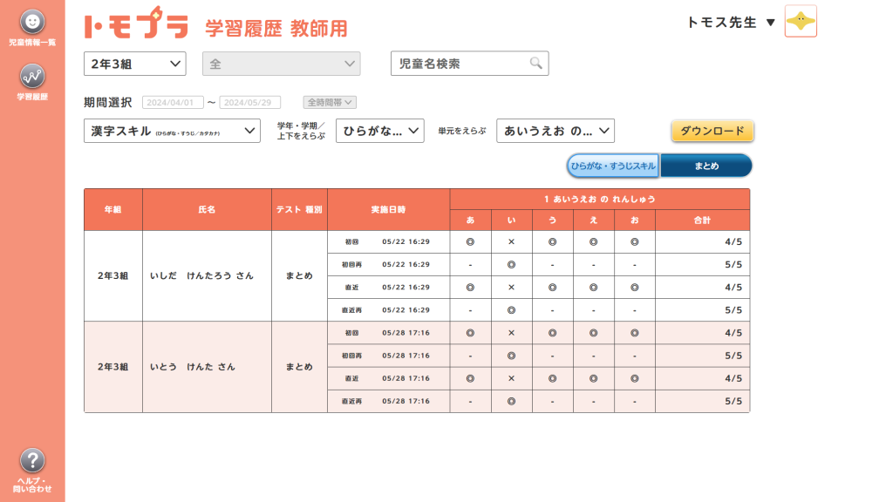Click the end date field 2024/05/29
The image size is (893, 502).
pos(250,103)
